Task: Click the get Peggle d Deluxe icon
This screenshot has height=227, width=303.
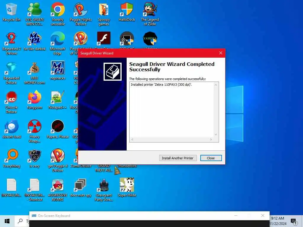Action: click(x=58, y=160)
